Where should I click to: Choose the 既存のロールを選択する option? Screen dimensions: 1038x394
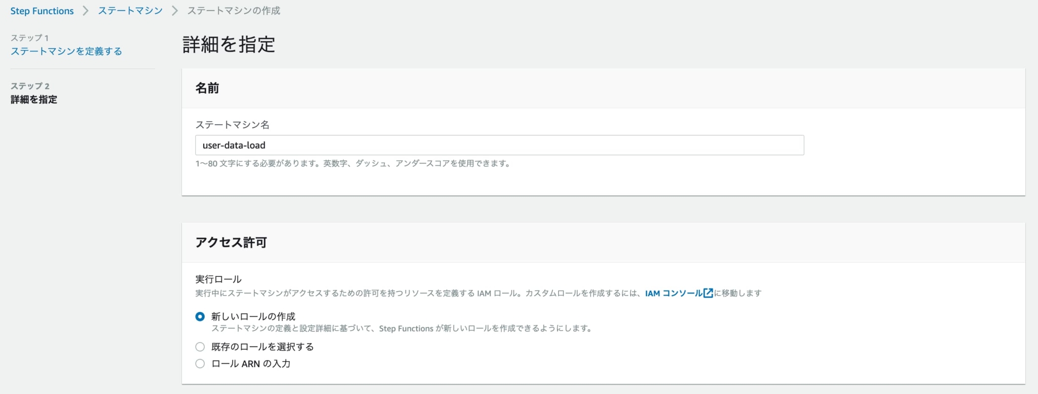pos(200,347)
